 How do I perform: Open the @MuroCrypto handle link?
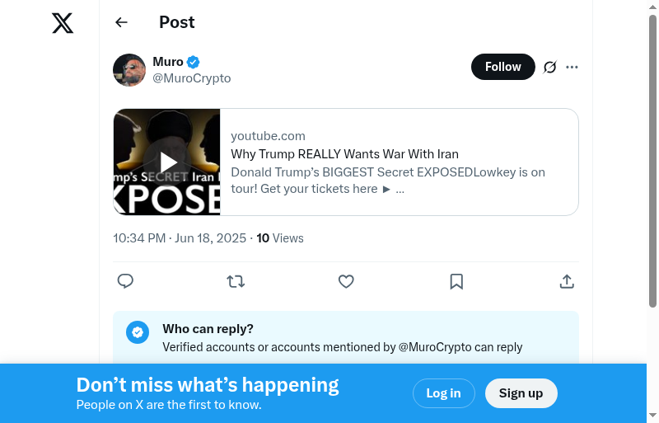coord(192,78)
